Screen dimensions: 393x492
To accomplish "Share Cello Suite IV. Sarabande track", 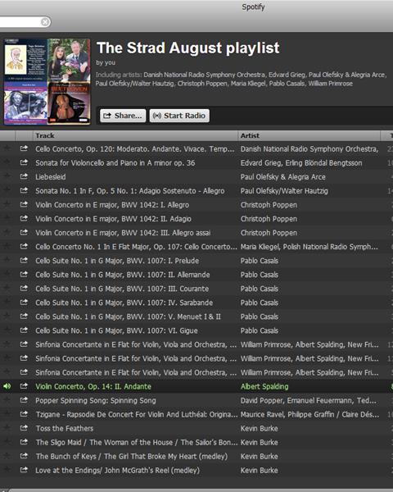I will [24, 302].
